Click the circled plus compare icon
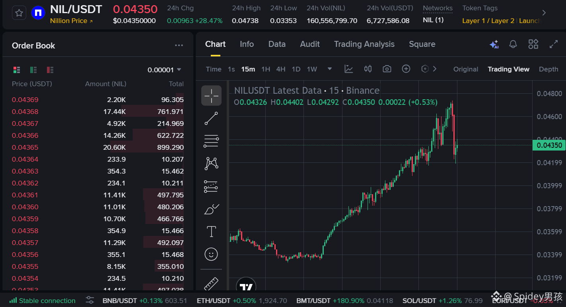Viewport: 566px width, 307px height. (406, 69)
